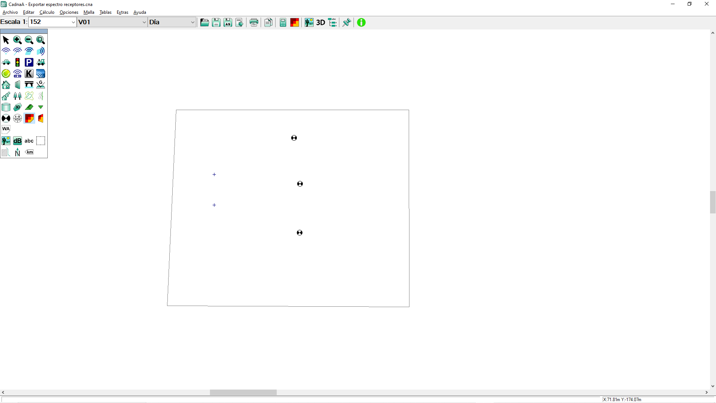
Task: Click the green pushpin icon
Action: tap(347, 22)
